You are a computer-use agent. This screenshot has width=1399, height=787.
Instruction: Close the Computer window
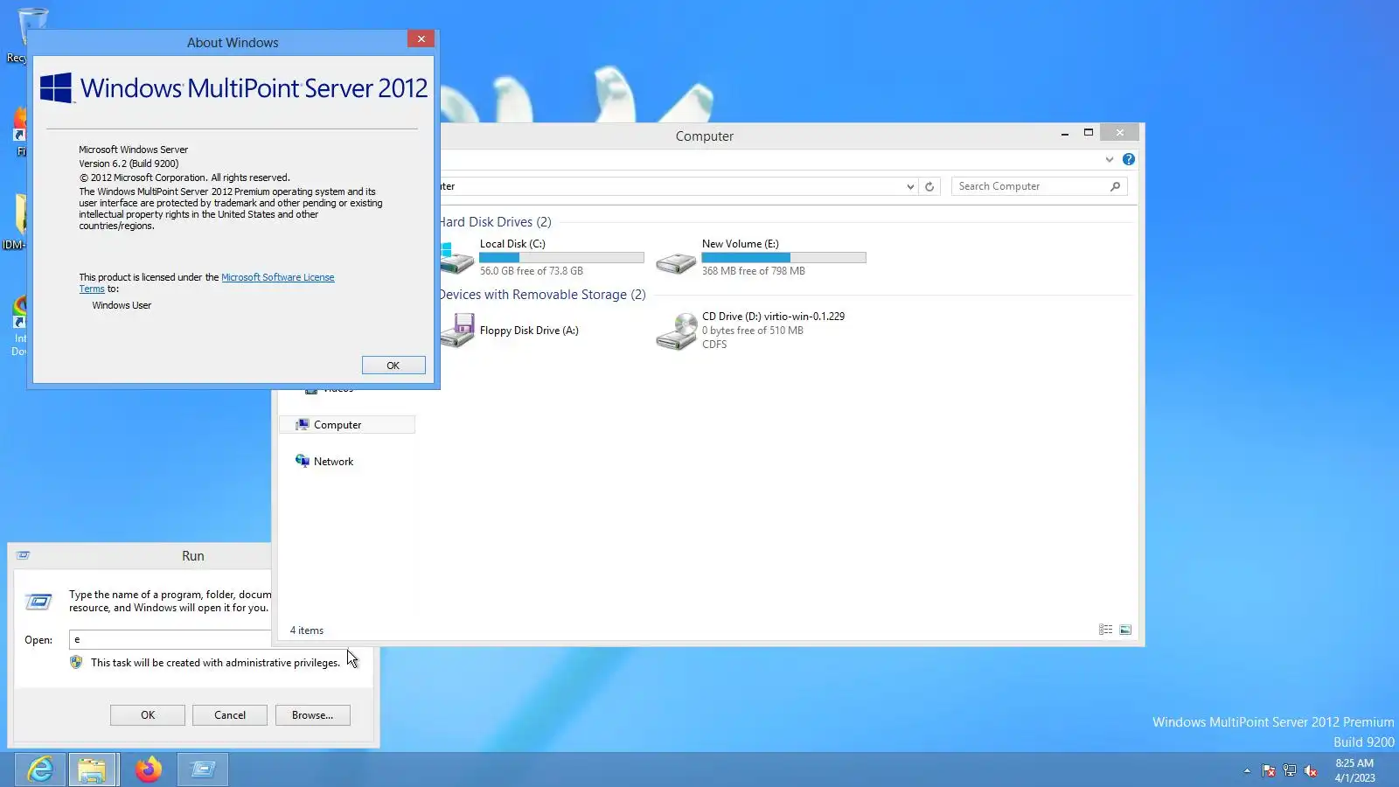point(1119,133)
